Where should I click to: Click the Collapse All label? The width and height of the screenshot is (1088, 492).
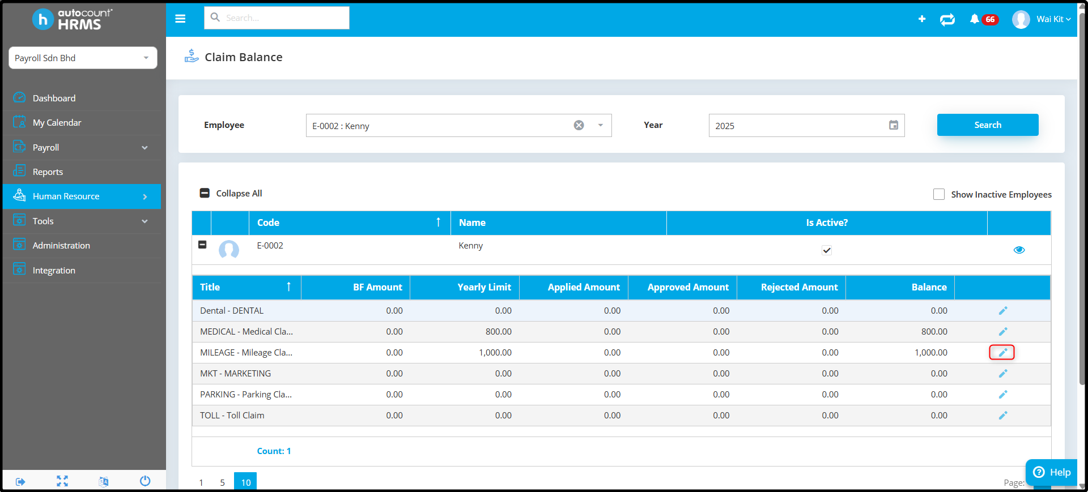tap(239, 193)
